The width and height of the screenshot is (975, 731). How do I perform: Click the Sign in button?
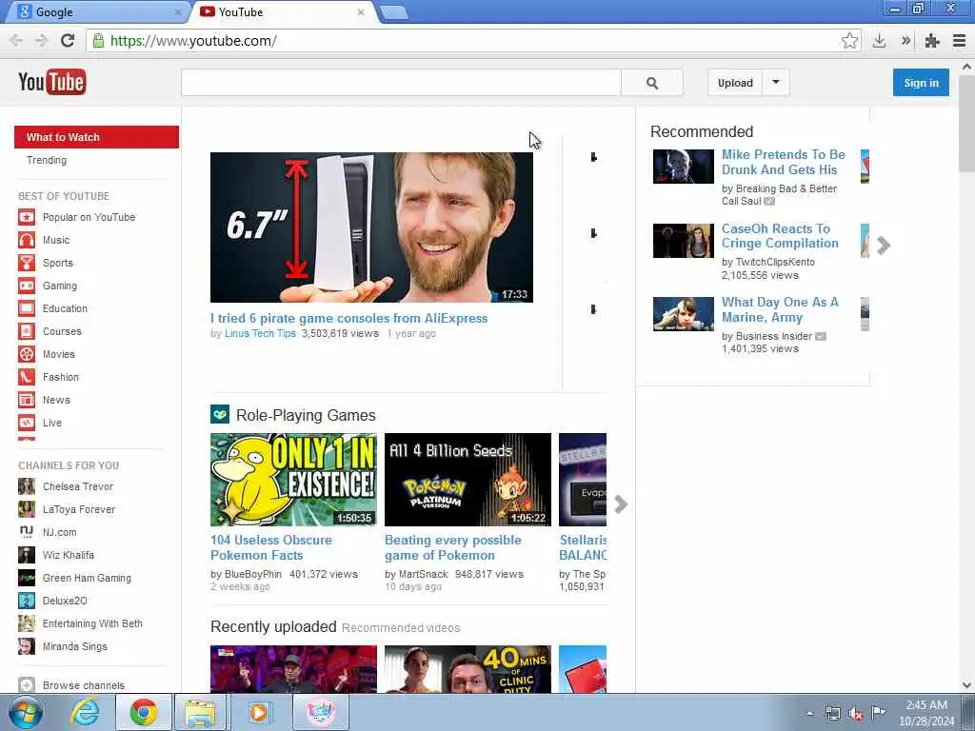point(921,83)
